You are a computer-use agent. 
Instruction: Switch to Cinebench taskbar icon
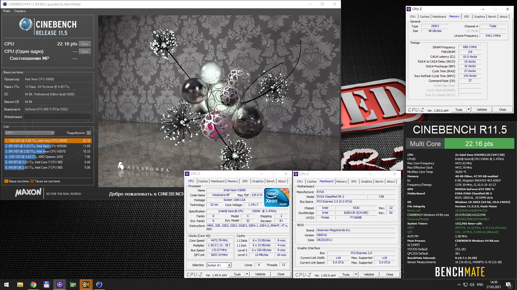(99, 285)
